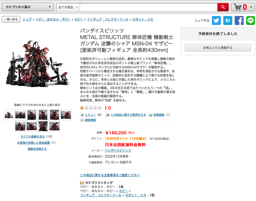This screenshot has width=256, height=201.
Task: Click お気に入りに登録する favorites button
Action: 218,48
